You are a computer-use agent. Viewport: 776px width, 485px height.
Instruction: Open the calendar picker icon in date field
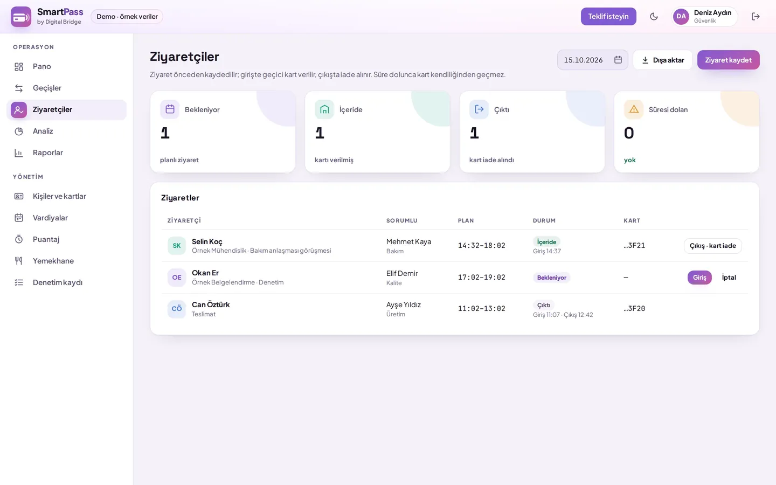coord(618,60)
